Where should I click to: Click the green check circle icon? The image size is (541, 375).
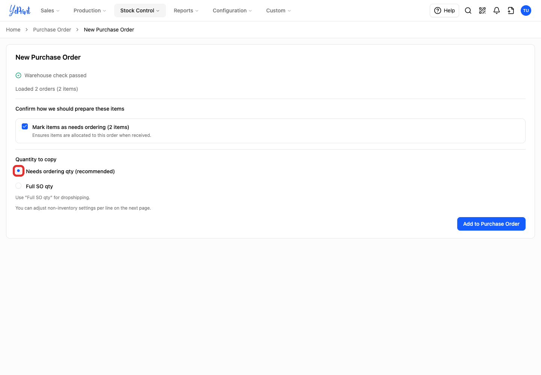(18, 75)
